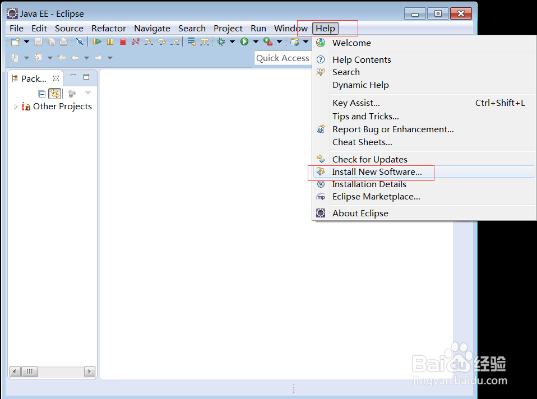Click the green Run play icon
The width and height of the screenshot is (537, 399).
point(244,42)
